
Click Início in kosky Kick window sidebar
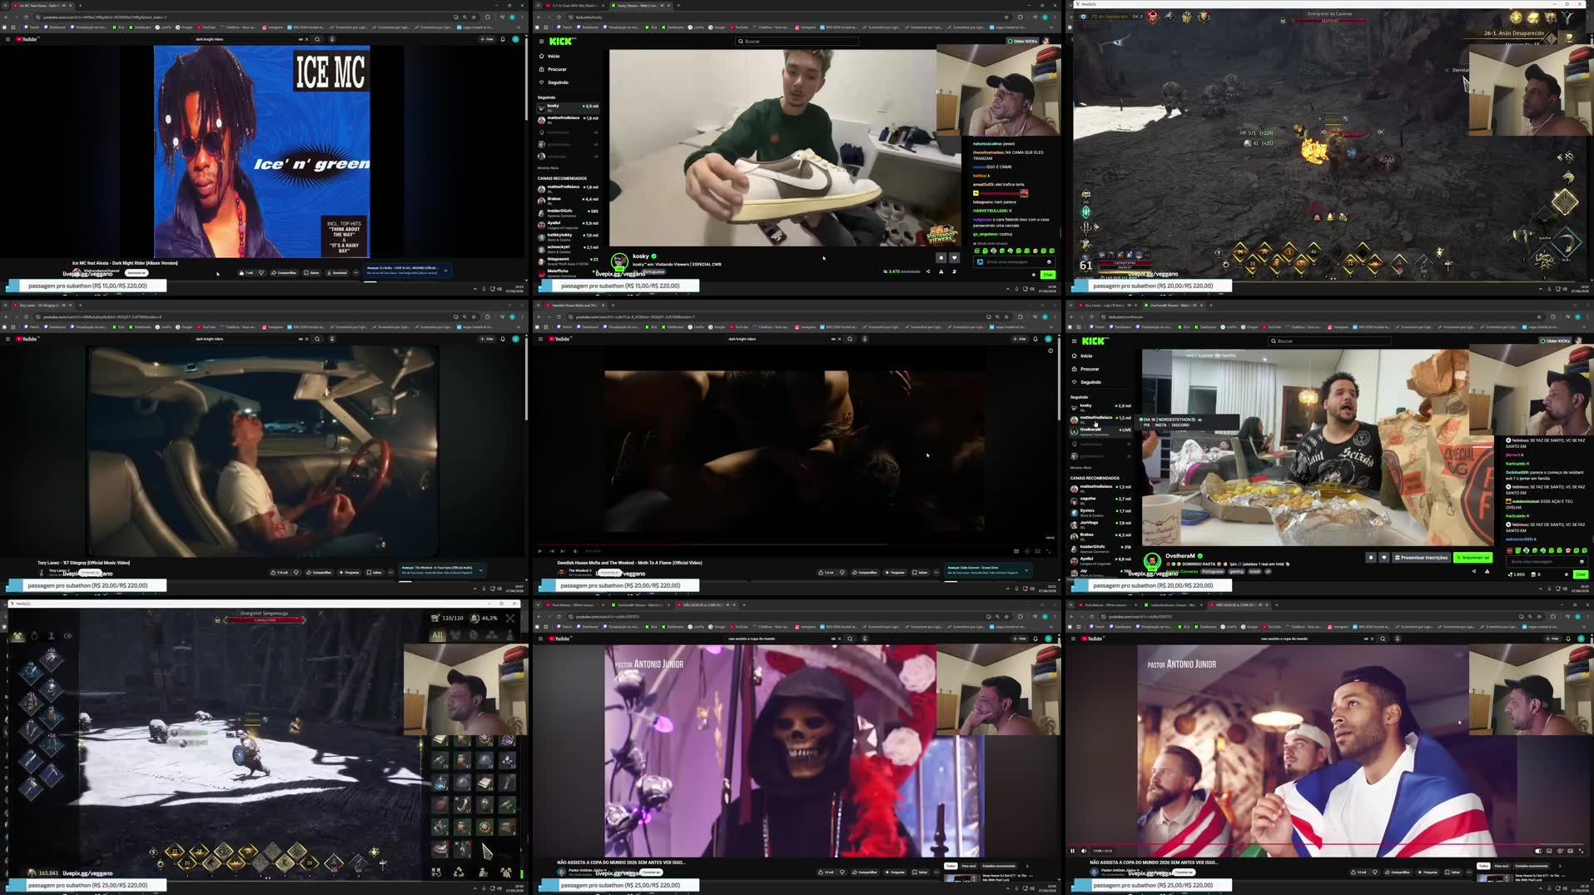pyautogui.click(x=550, y=56)
